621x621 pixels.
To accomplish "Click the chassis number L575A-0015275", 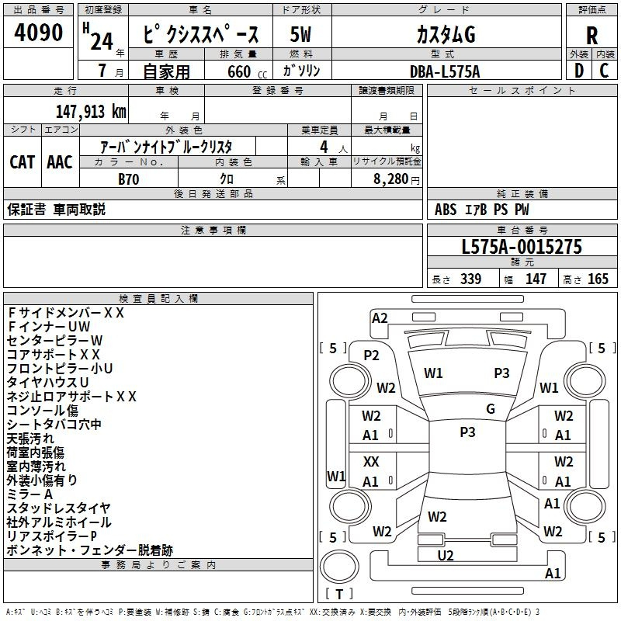I will click(522, 247).
